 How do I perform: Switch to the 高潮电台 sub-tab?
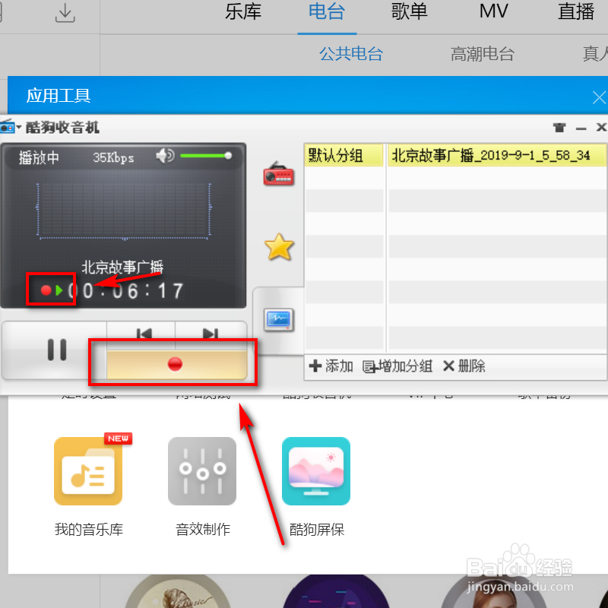click(483, 53)
